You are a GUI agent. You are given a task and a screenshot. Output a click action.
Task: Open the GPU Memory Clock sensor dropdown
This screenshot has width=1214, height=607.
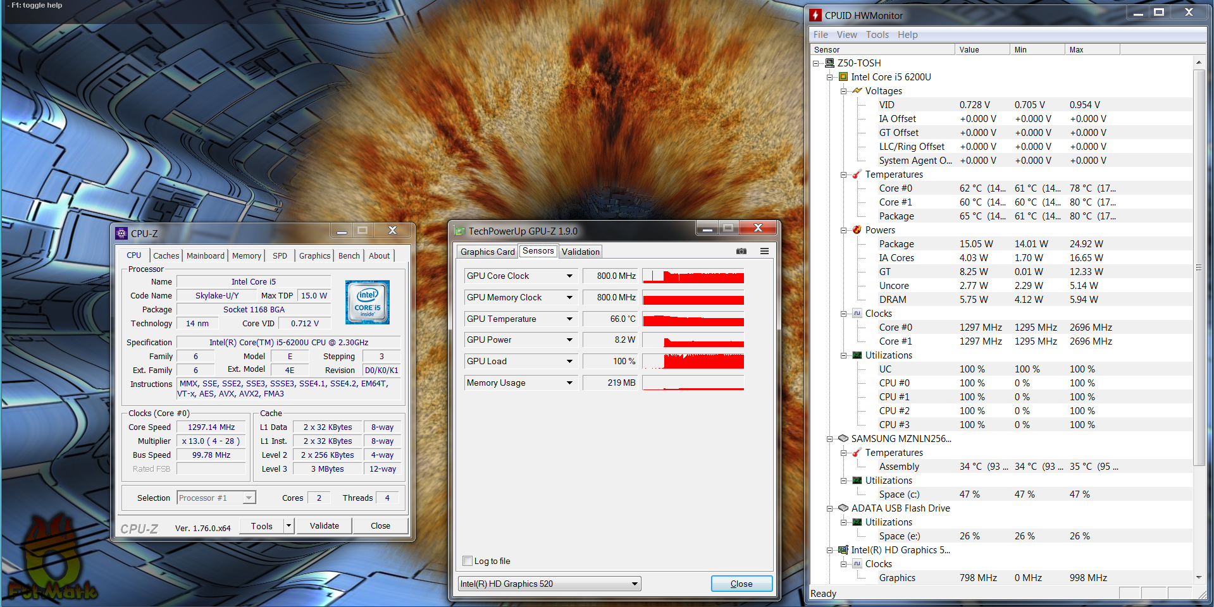pos(569,297)
